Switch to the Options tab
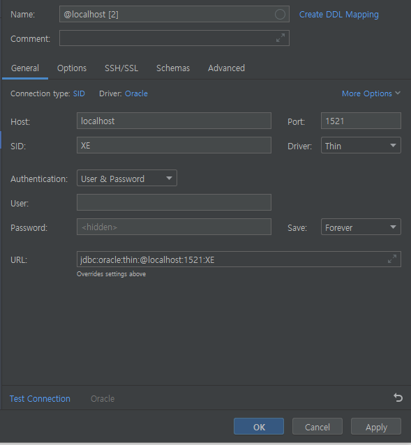 point(72,68)
